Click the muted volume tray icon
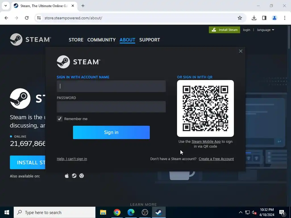Screen dimensions: 291x218 254,213
